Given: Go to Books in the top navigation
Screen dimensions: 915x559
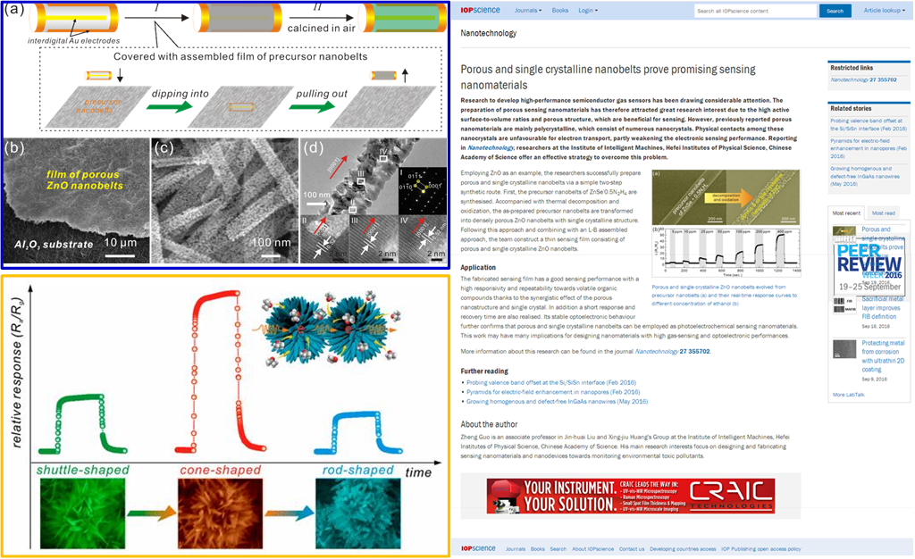Looking at the screenshot, I should coord(560,11).
